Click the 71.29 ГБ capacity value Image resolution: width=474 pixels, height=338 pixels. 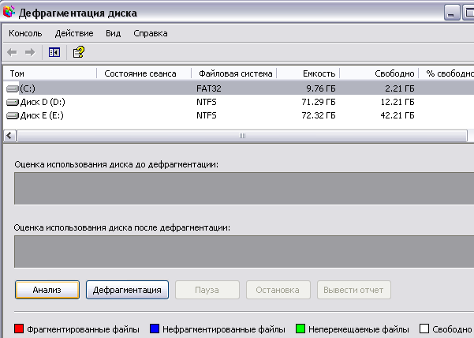click(x=319, y=103)
